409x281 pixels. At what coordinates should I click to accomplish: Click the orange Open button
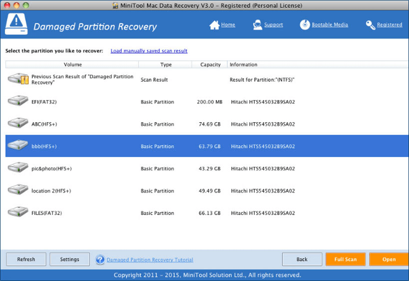tap(389, 260)
